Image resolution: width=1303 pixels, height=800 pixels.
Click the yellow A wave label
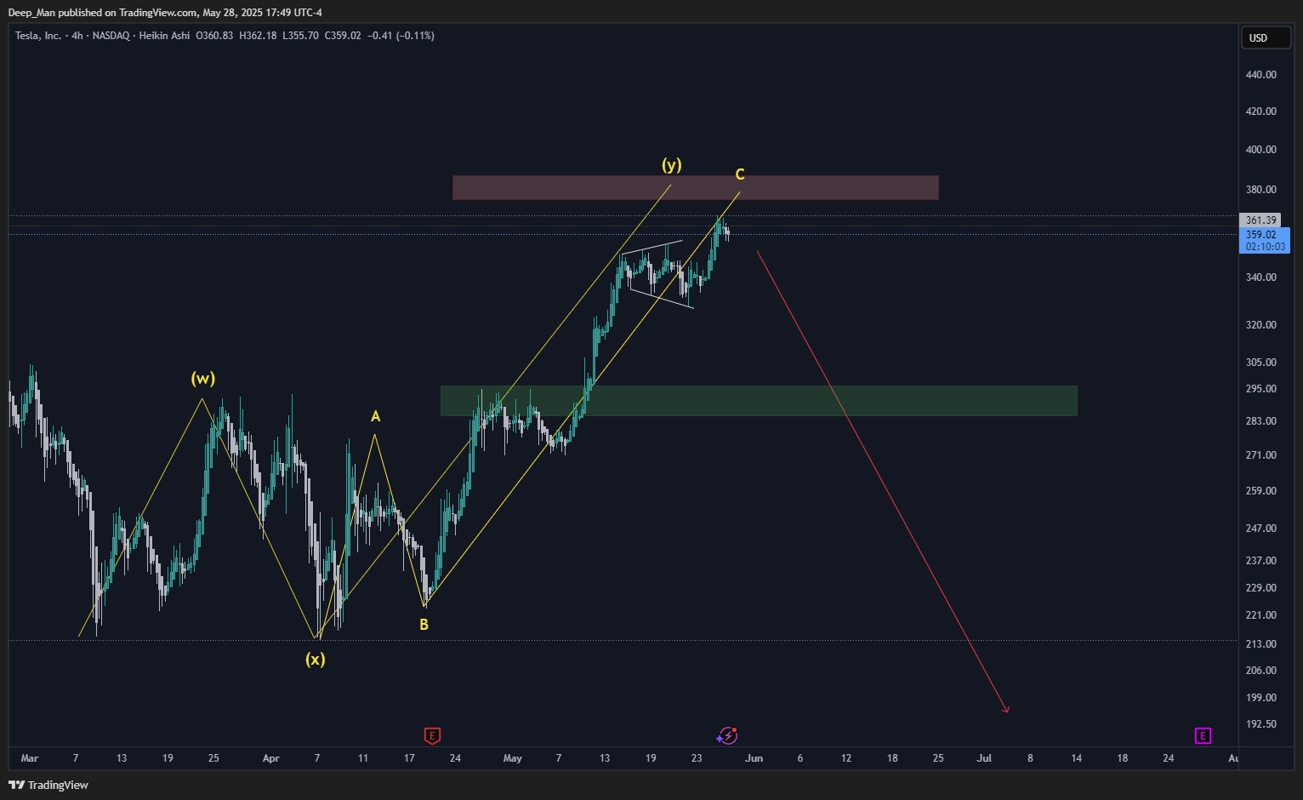(x=375, y=416)
